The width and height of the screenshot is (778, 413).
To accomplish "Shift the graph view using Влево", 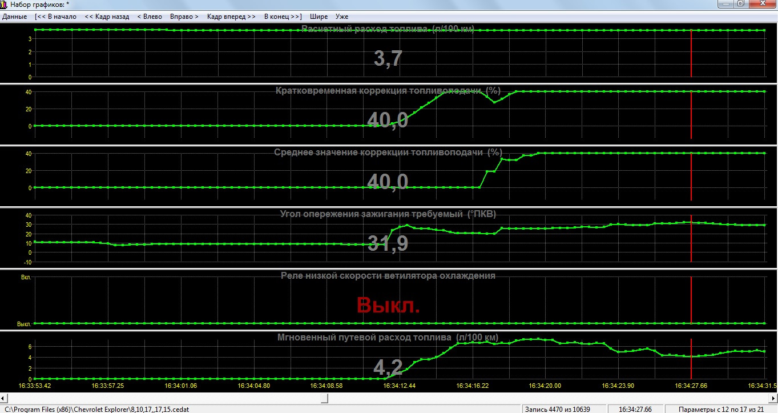I will click(149, 17).
